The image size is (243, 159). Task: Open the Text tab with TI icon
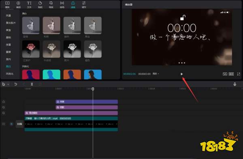click(29, 4)
